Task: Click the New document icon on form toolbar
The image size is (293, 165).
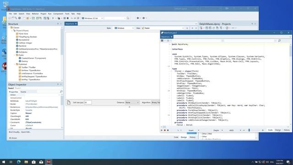Action: point(69,102)
